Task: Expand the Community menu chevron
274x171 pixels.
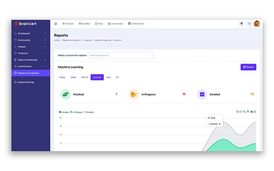Action: (45, 40)
